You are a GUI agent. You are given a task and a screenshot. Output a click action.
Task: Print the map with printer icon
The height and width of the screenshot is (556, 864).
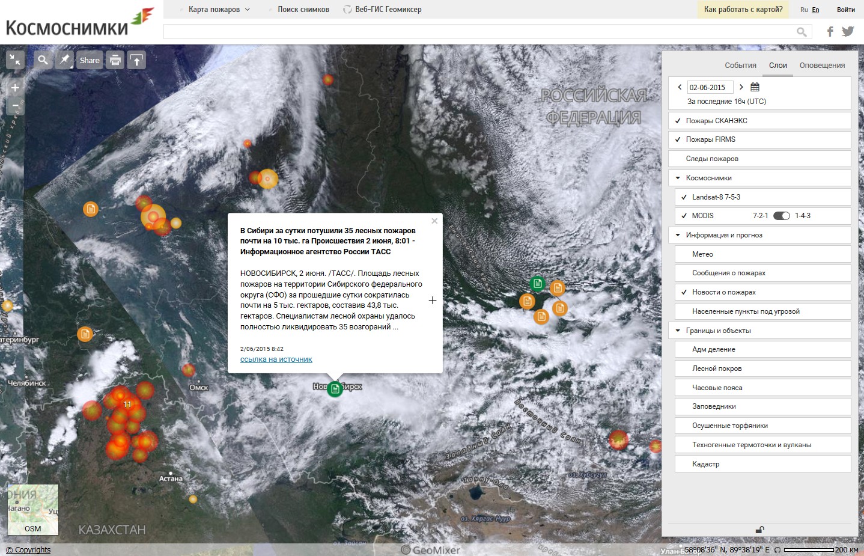(115, 60)
